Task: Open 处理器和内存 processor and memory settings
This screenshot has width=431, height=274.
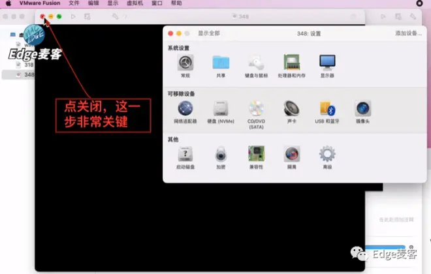Action: click(x=292, y=63)
